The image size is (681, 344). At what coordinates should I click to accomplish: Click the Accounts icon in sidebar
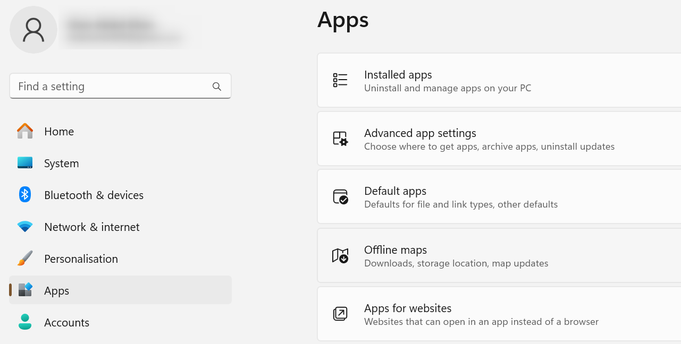24,322
